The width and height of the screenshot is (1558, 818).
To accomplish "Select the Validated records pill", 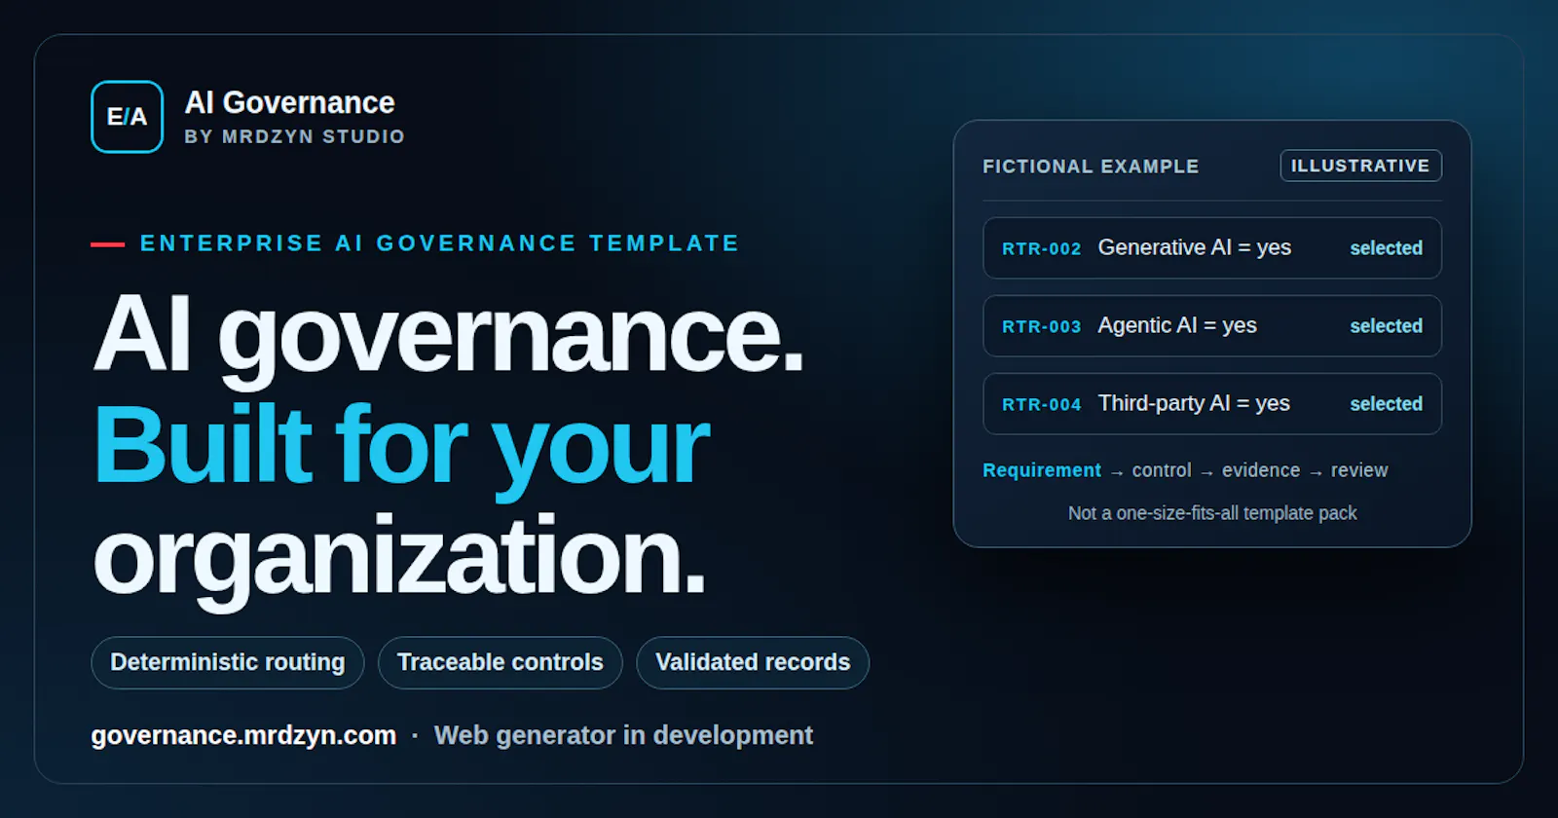I will click(x=753, y=662).
